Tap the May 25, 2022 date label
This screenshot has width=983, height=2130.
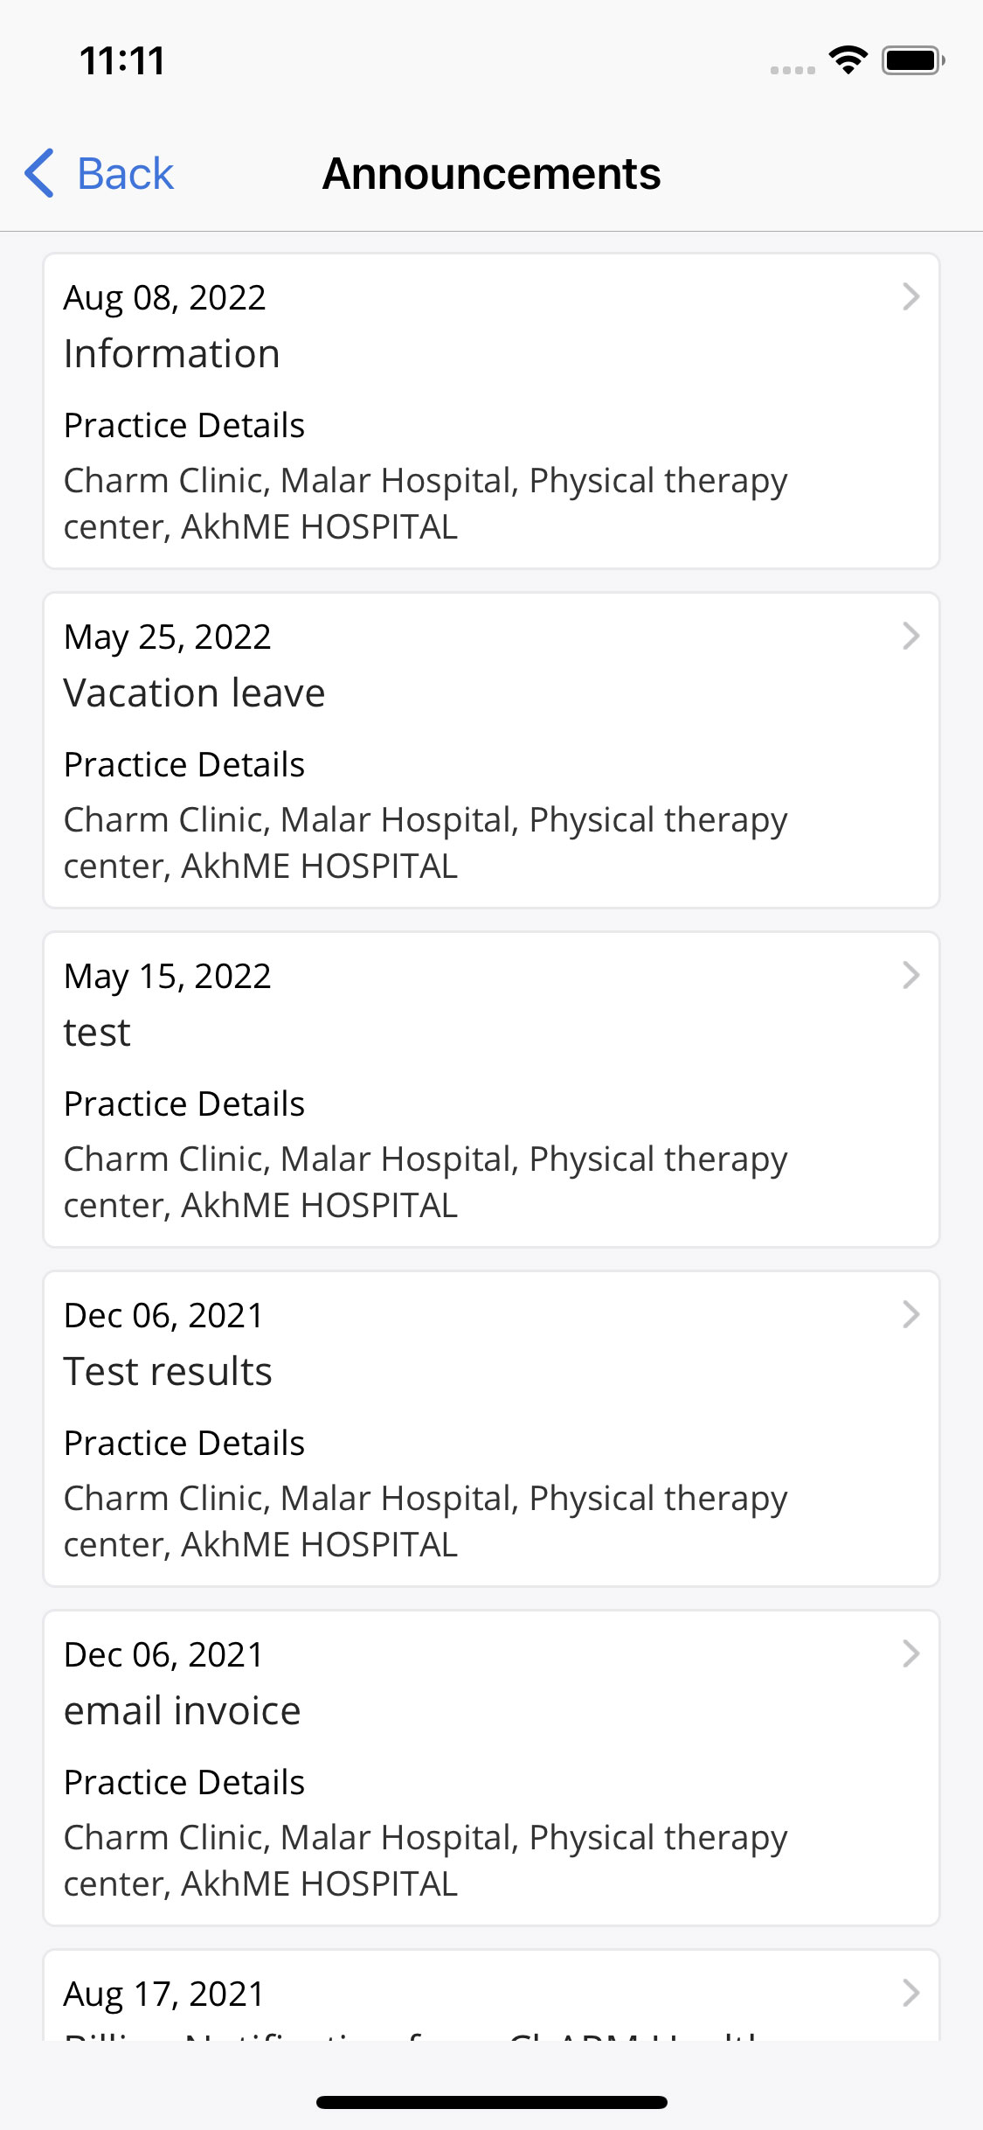click(x=167, y=637)
